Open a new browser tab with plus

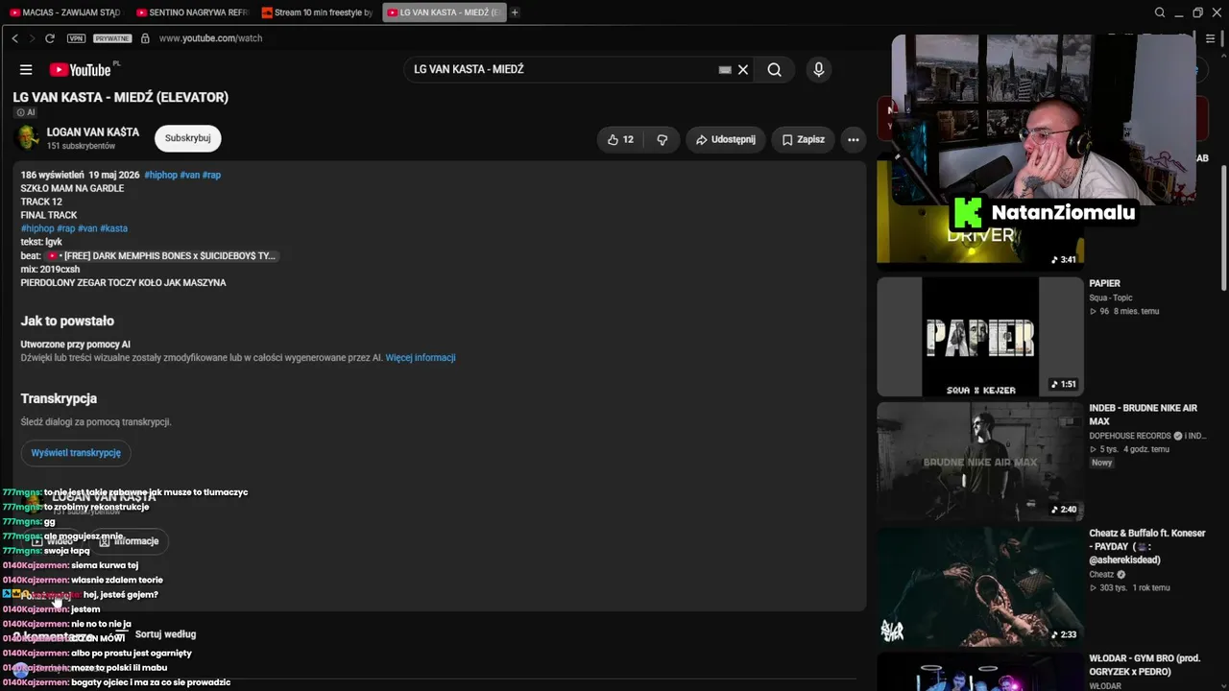tap(515, 12)
